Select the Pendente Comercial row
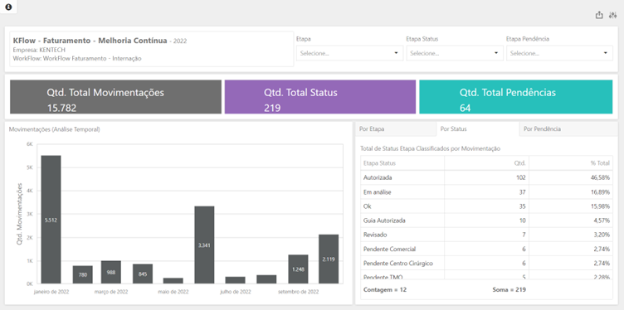 click(x=486, y=249)
